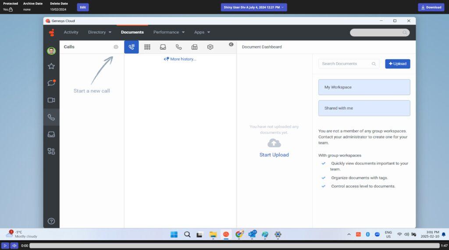Click the More history link
This screenshot has width=449, height=250.
(x=180, y=59)
